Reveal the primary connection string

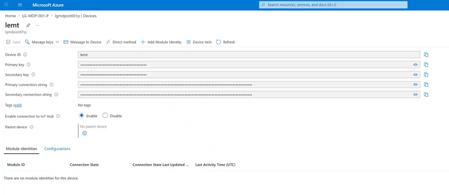click(415, 85)
